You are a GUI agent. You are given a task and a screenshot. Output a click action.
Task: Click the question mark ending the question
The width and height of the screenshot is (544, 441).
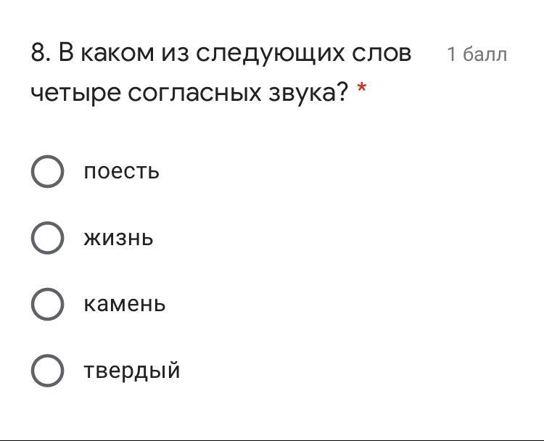[343, 92]
